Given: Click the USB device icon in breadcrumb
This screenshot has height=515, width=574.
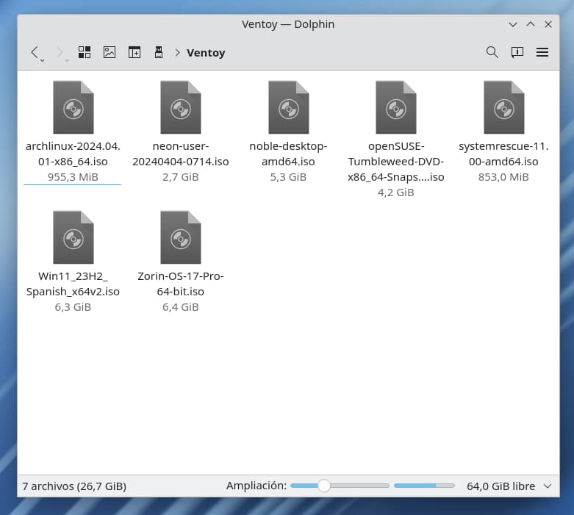Looking at the screenshot, I should [158, 53].
